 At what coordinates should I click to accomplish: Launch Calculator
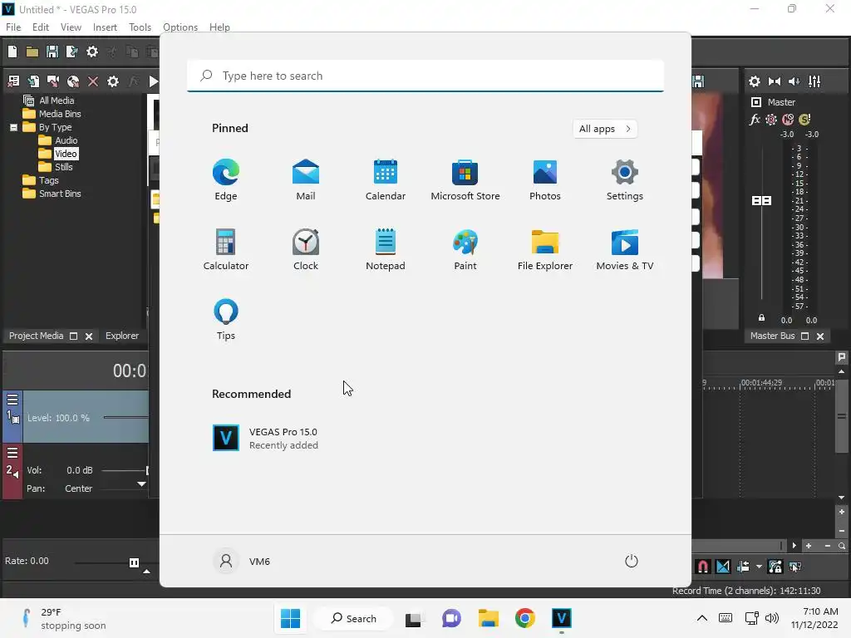click(226, 249)
